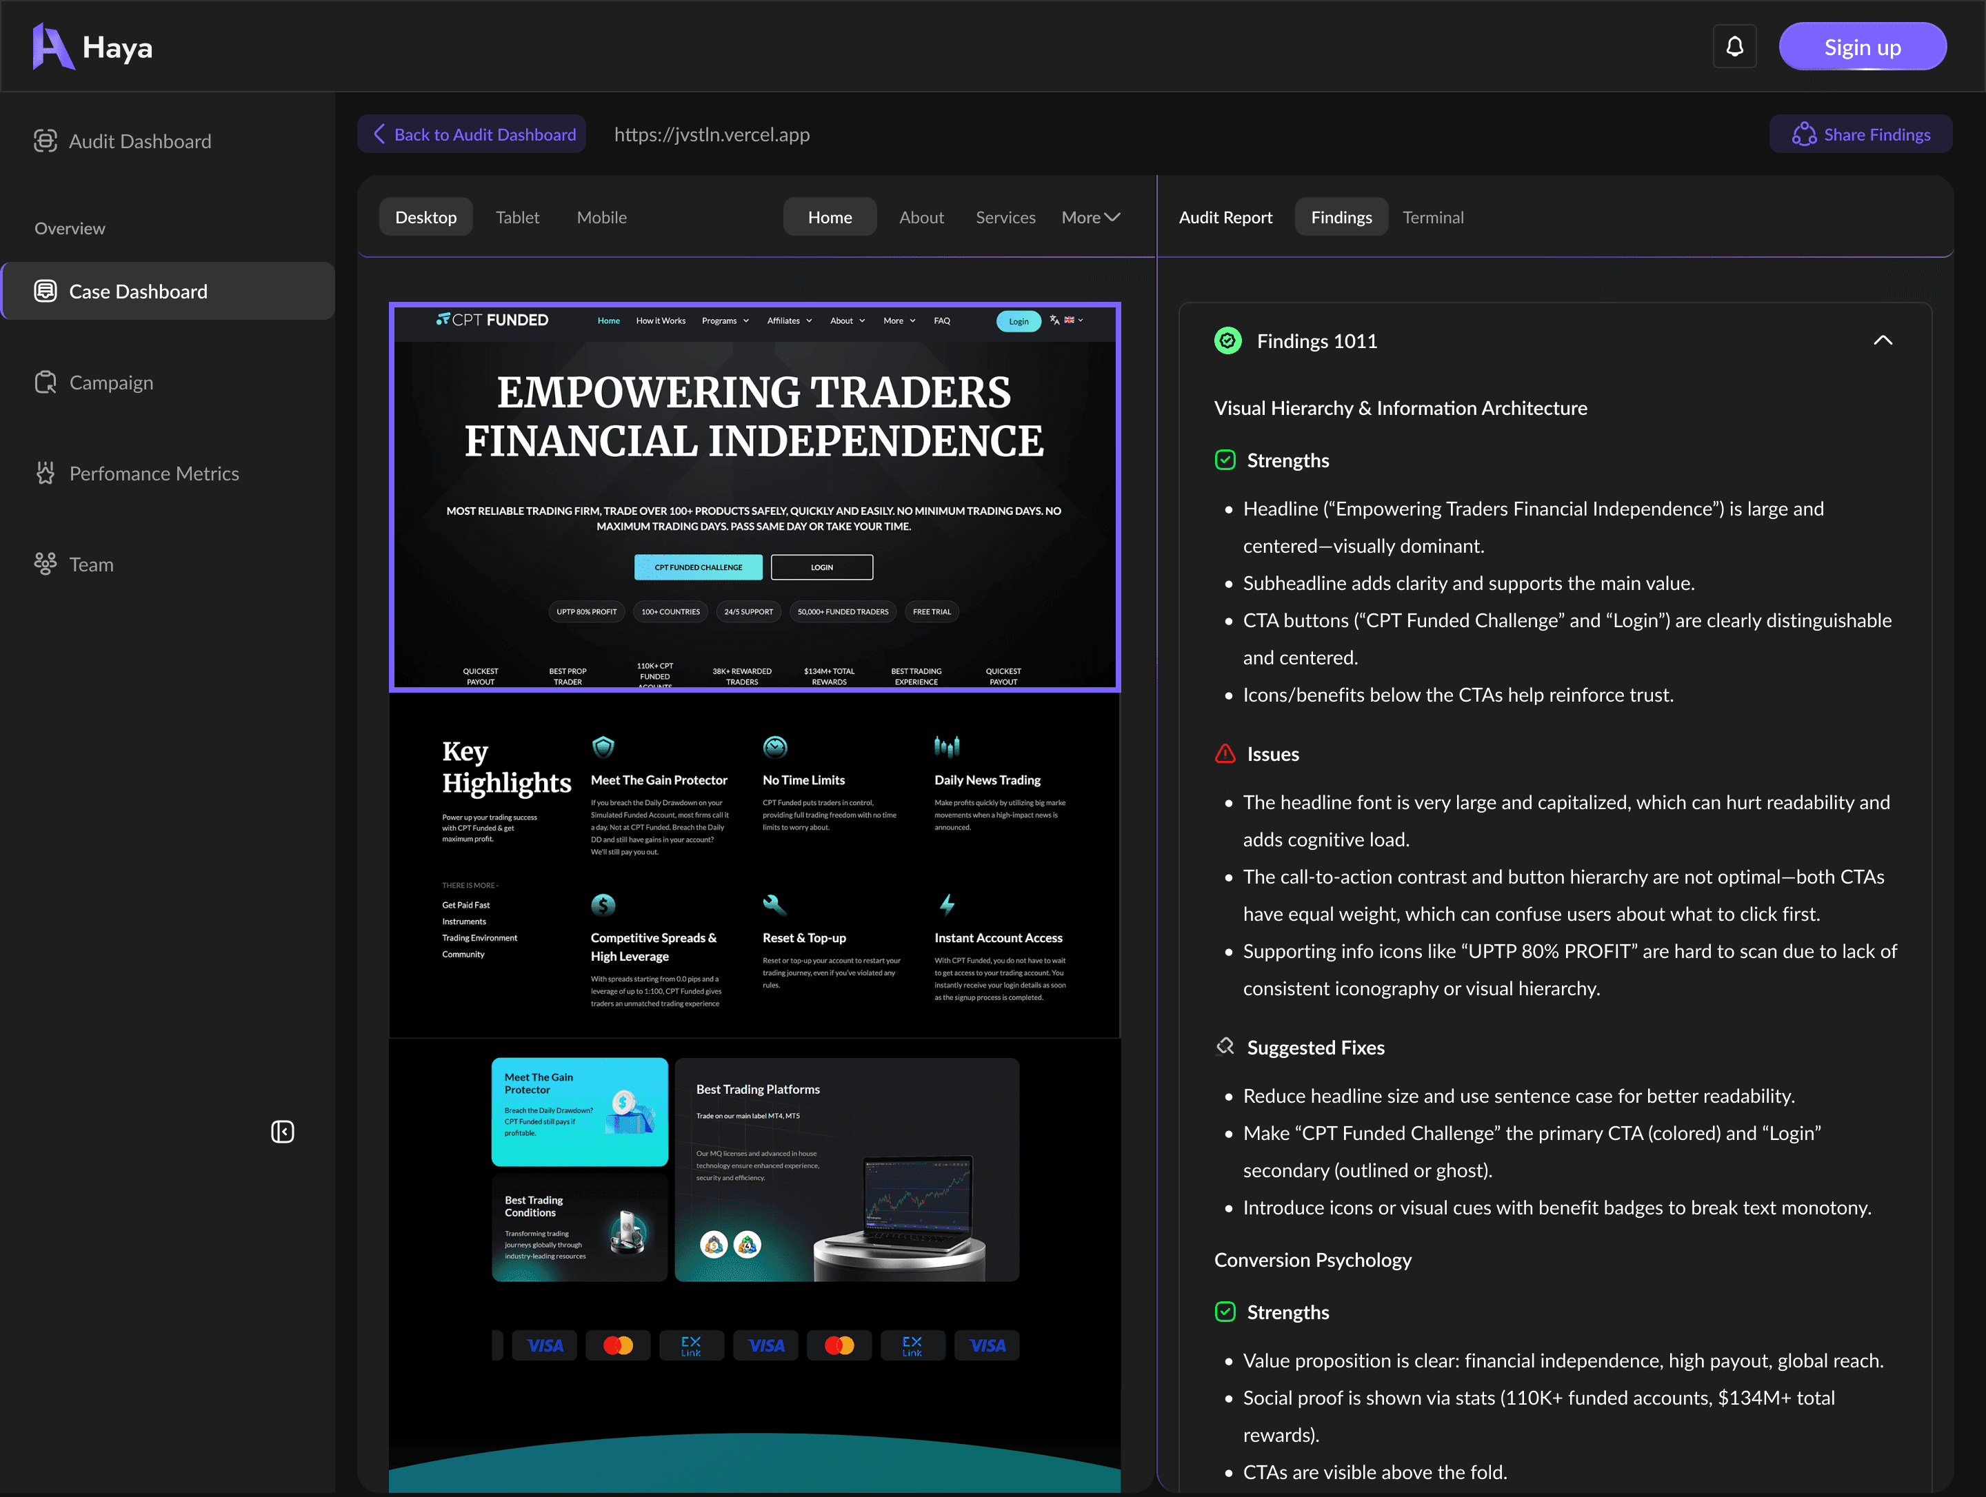
Task: Select the Desktop preview mode
Action: 425,217
